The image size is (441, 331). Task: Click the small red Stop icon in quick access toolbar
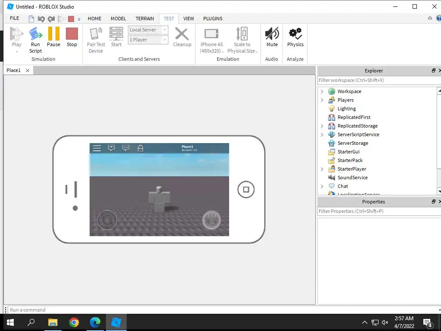pyautogui.click(x=71, y=19)
